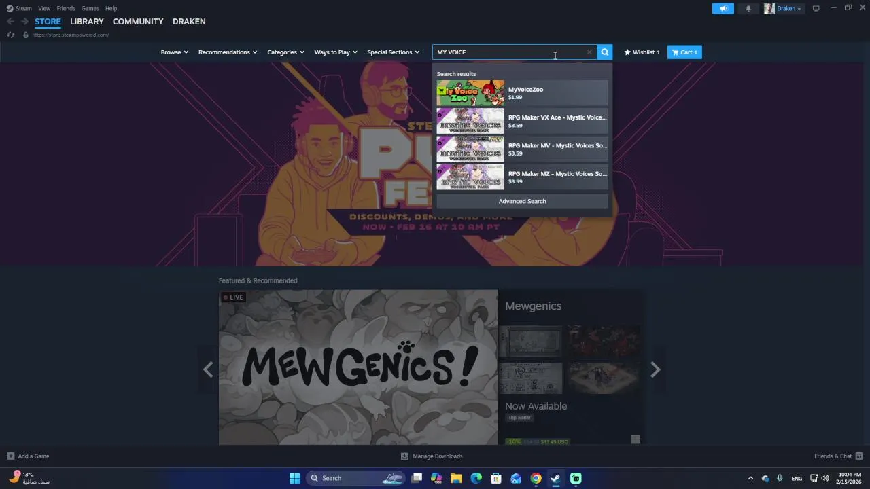This screenshot has height=489, width=870.
Task: Select the STORE tab
Action: click(x=48, y=22)
